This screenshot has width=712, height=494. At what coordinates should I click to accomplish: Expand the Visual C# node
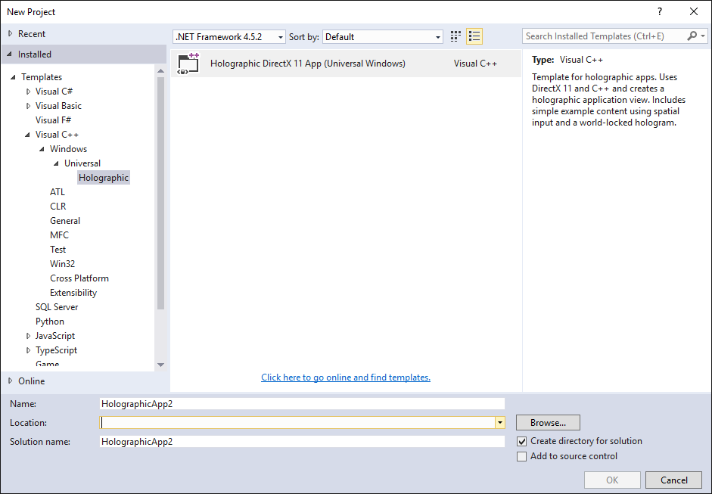click(28, 92)
